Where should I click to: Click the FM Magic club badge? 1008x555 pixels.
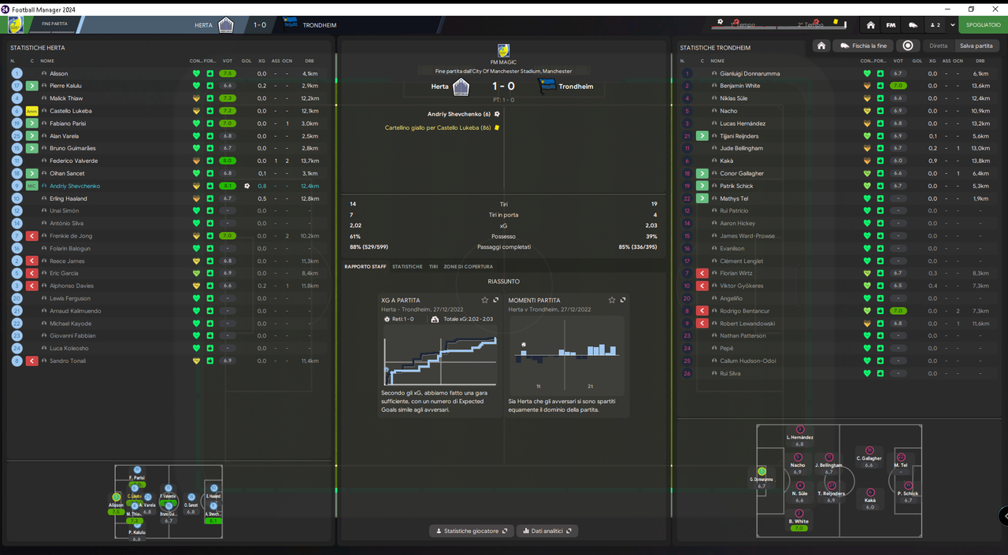click(x=504, y=50)
